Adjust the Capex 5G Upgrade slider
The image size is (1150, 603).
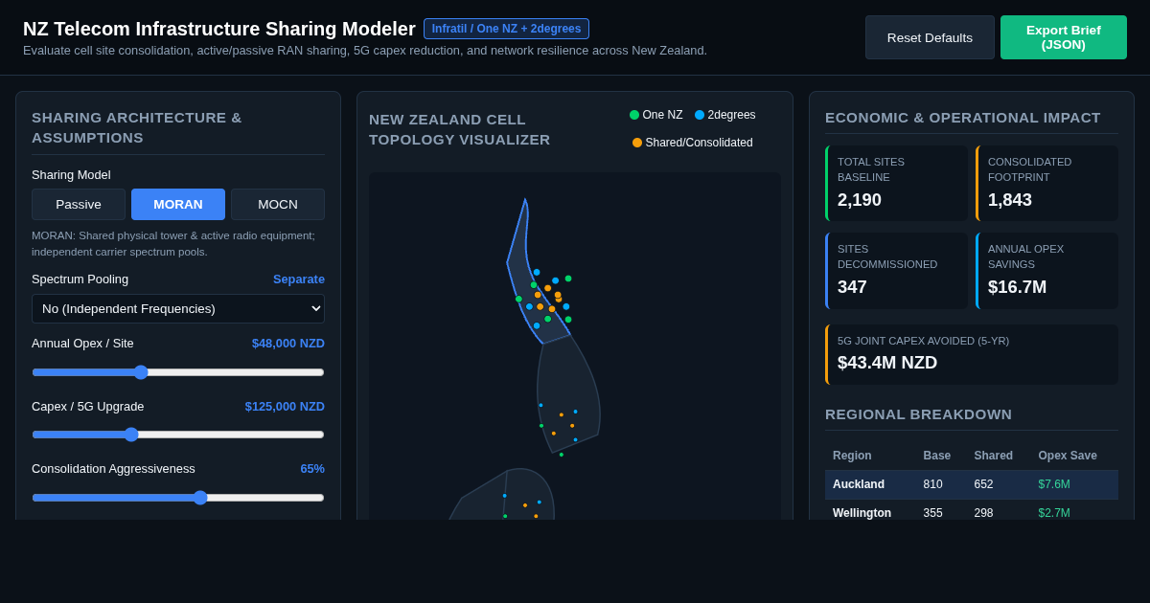(178, 435)
